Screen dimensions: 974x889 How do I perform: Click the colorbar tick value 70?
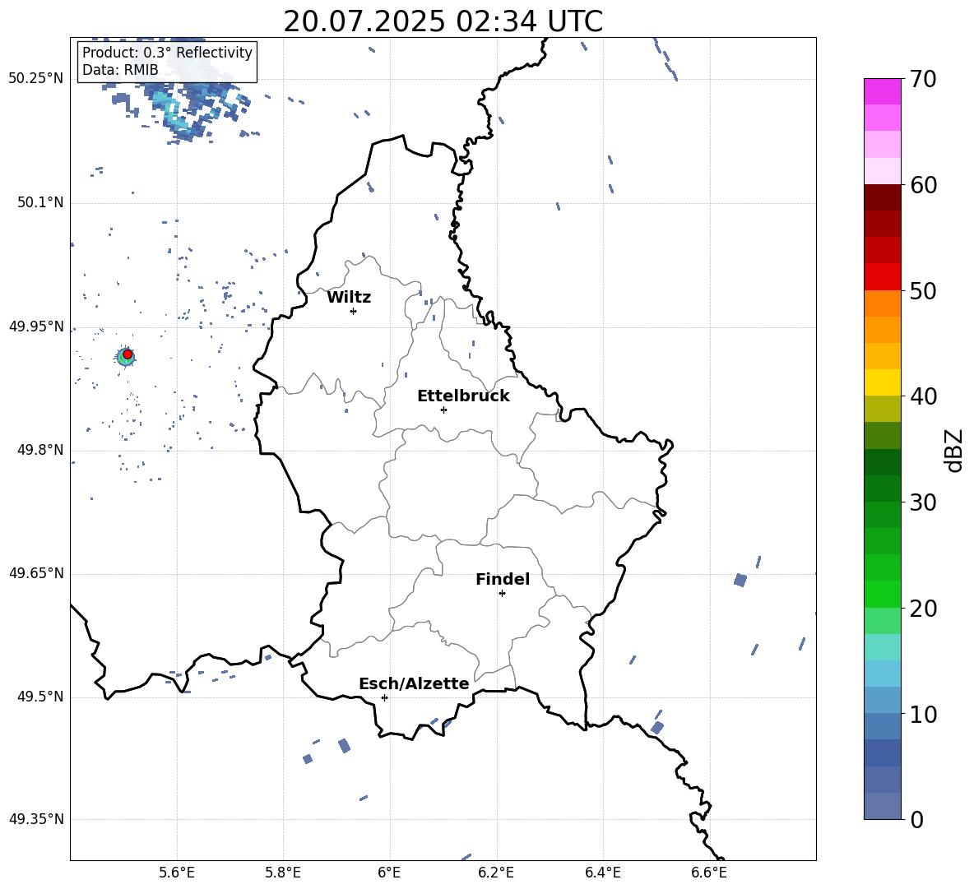(x=923, y=79)
